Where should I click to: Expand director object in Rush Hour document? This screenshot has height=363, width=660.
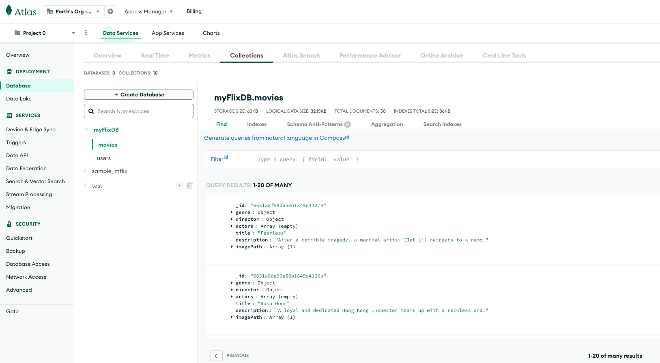click(x=232, y=290)
